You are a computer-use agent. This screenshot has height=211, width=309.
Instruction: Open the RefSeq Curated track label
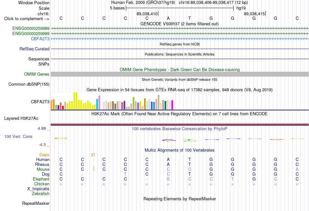(34, 49)
